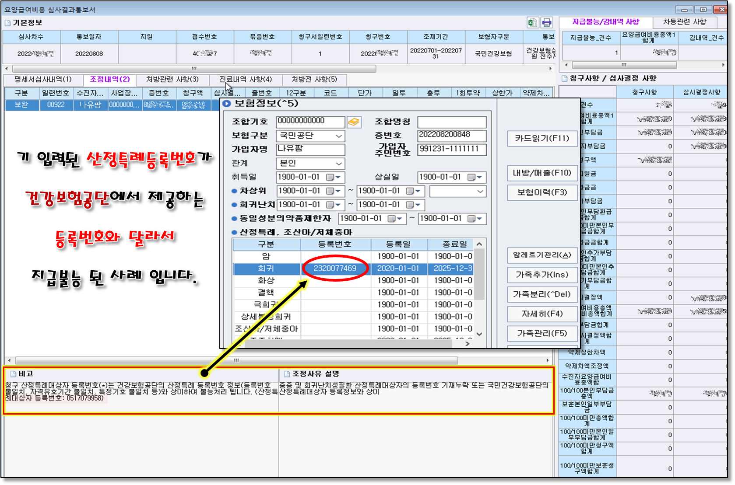This screenshot has height=485, width=735.
Task: Open the calendar icon in 상실일 field
Action: click(471, 177)
